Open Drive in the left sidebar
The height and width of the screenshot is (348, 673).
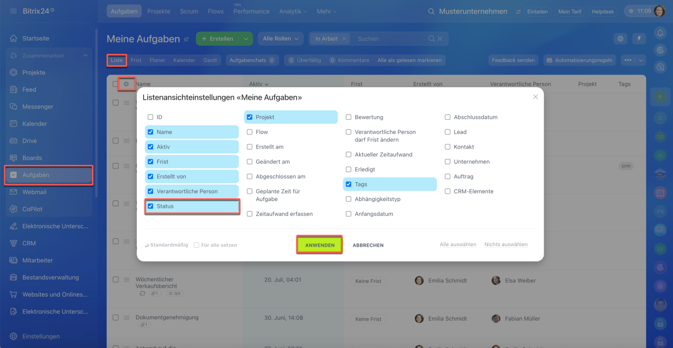click(x=29, y=141)
